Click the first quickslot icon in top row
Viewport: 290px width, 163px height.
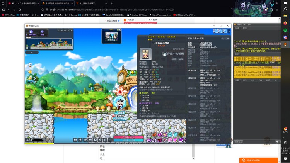tap(149, 134)
